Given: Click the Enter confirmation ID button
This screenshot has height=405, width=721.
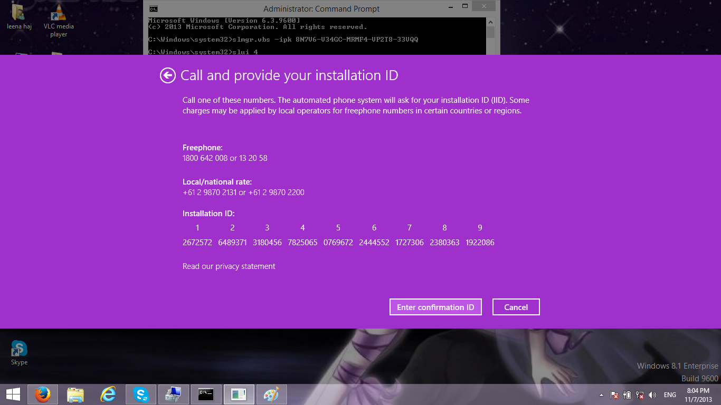Looking at the screenshot, I should (435, 307).
